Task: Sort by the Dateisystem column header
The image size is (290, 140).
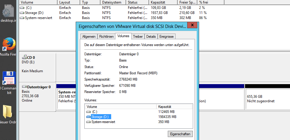Action: click(113, 2)
